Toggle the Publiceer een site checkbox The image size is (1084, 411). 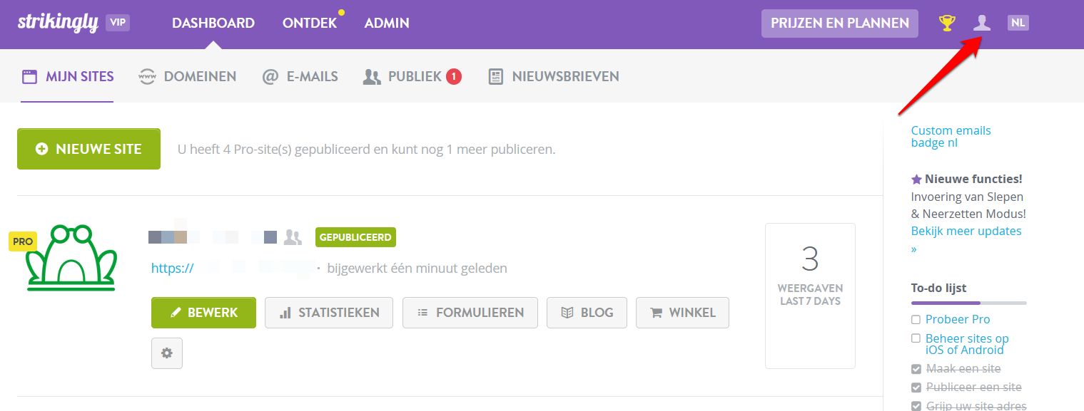click(916, 387)
